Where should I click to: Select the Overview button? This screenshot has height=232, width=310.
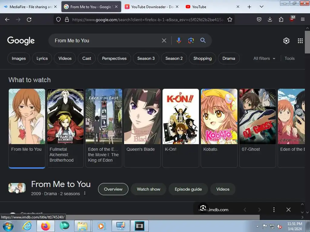[113, 189]
